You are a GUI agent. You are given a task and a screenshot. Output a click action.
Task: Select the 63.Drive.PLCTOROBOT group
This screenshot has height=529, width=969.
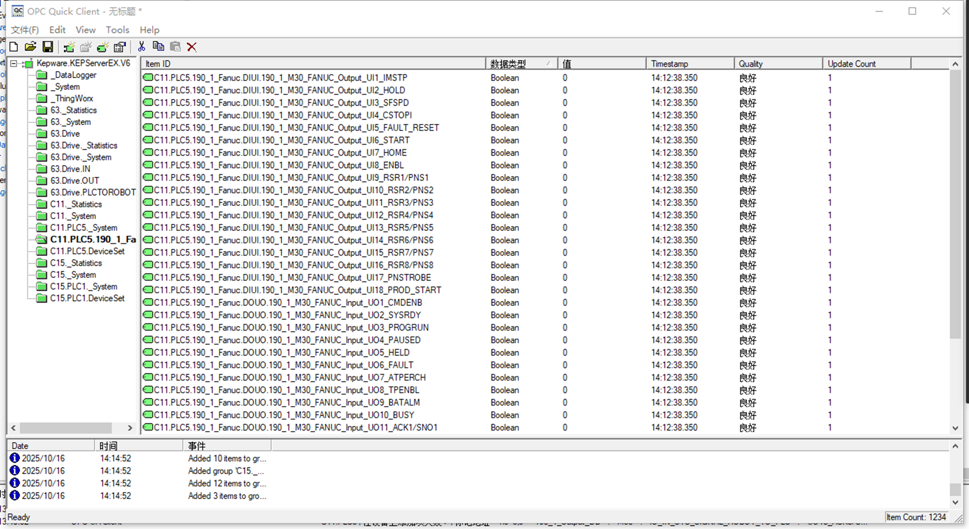pos(92,192)
